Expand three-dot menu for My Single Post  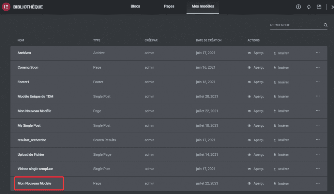click(318, 125)
